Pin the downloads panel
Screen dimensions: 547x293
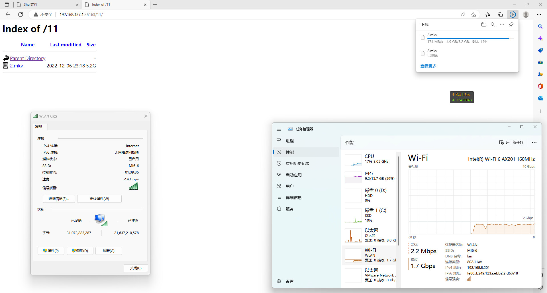(511, 24)
